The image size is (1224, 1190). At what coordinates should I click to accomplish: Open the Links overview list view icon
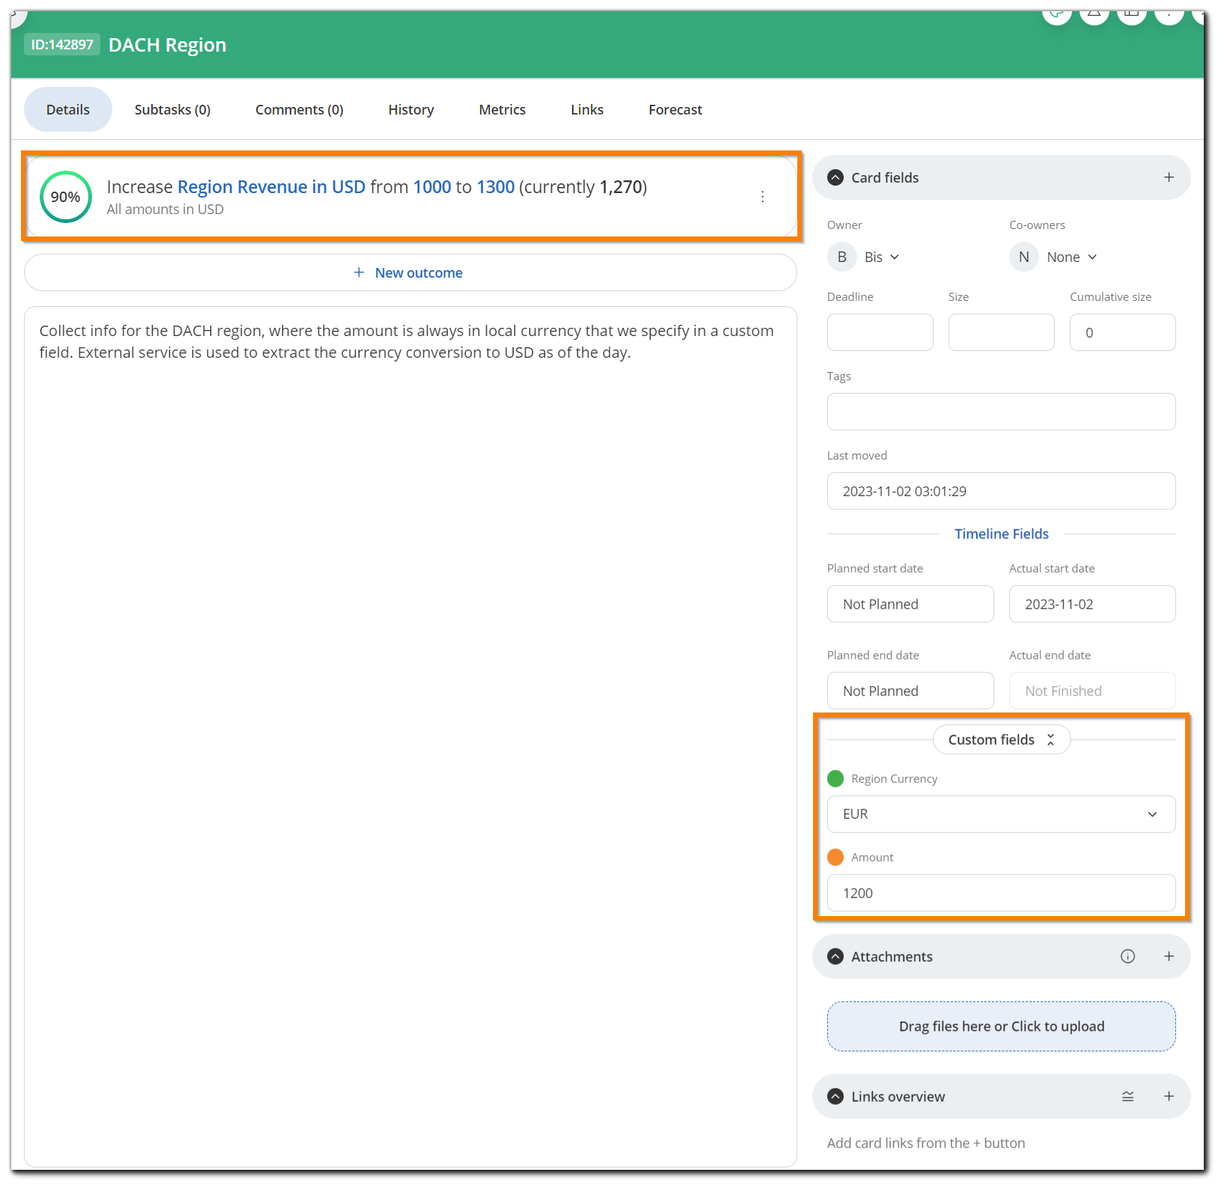[1127, 1096]
